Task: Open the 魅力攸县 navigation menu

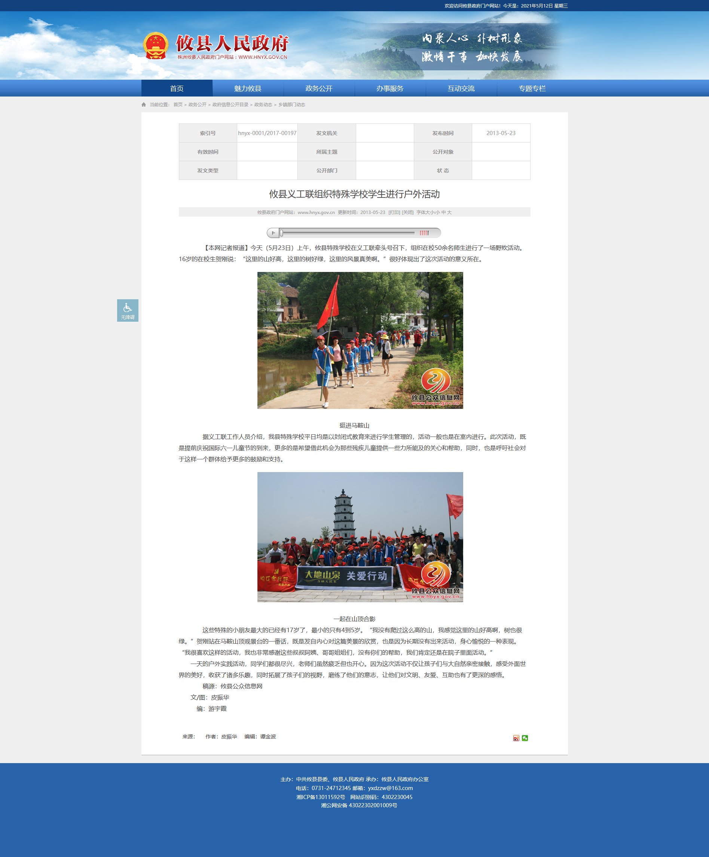Action: [248, 89]
